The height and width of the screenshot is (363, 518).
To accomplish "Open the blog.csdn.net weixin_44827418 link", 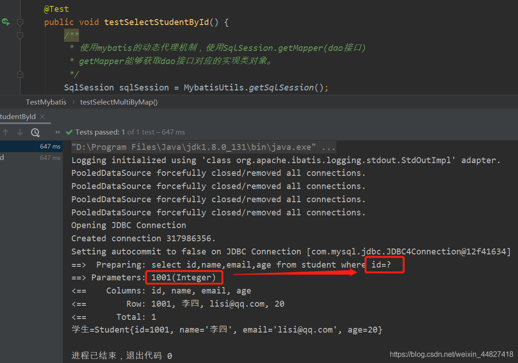I will [x=451, y=354].
